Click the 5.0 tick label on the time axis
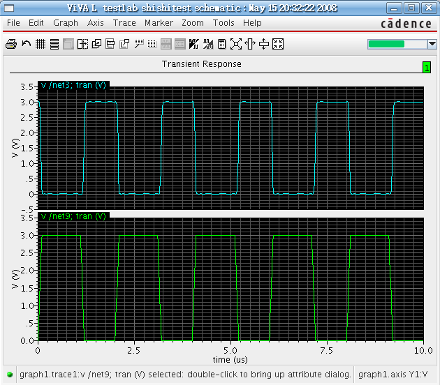Screen dimensions: 440x385 230,350
